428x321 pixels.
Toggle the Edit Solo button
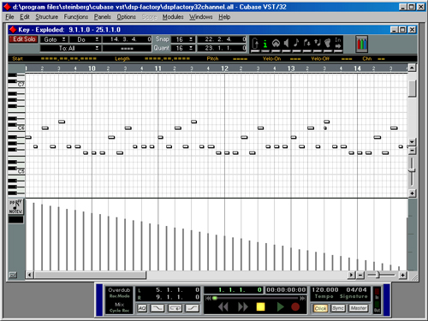[24, 39]
